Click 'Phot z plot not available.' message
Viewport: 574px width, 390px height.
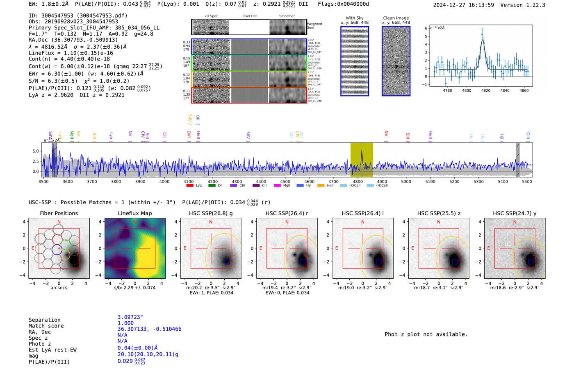(426, 334)
